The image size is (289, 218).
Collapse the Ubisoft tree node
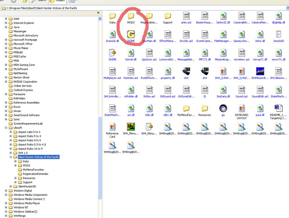[x=6, y=128]
